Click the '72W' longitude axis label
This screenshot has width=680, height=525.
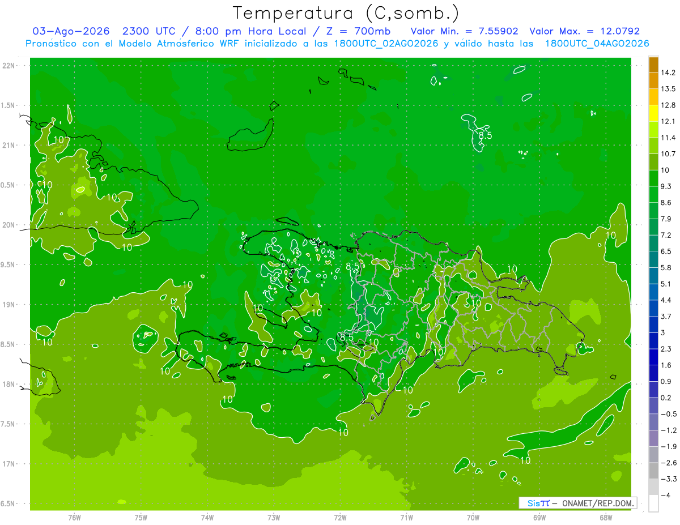coord(340,517)
